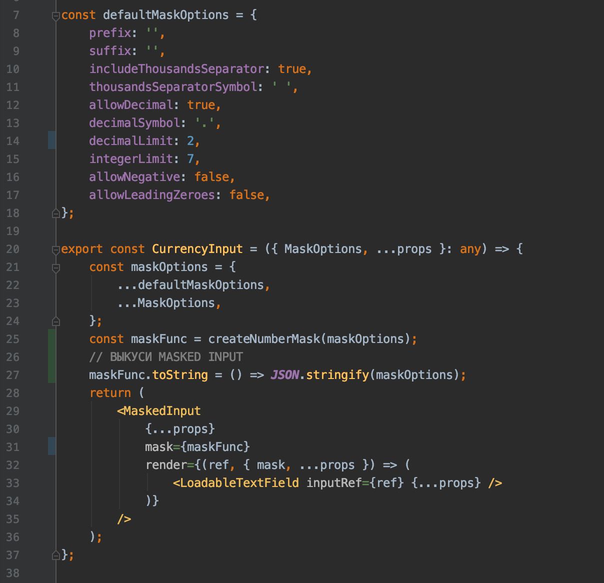Click the true value on includeThousandsSeparator line
This screenshot has width=604, height=583.
[292, 69]
